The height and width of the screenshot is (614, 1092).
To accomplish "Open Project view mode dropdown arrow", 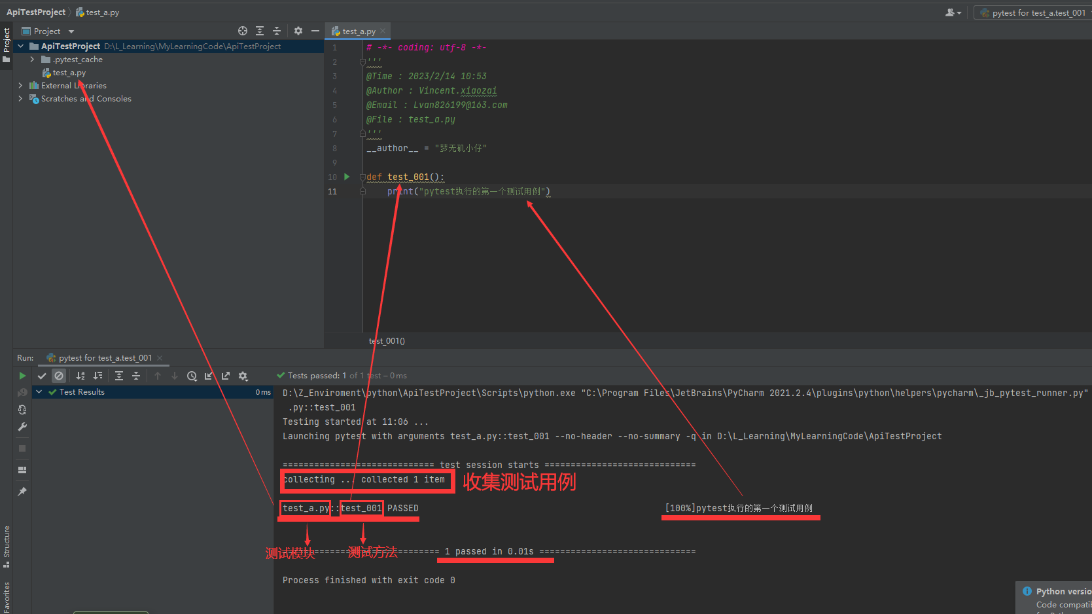I will click(71, 31).
